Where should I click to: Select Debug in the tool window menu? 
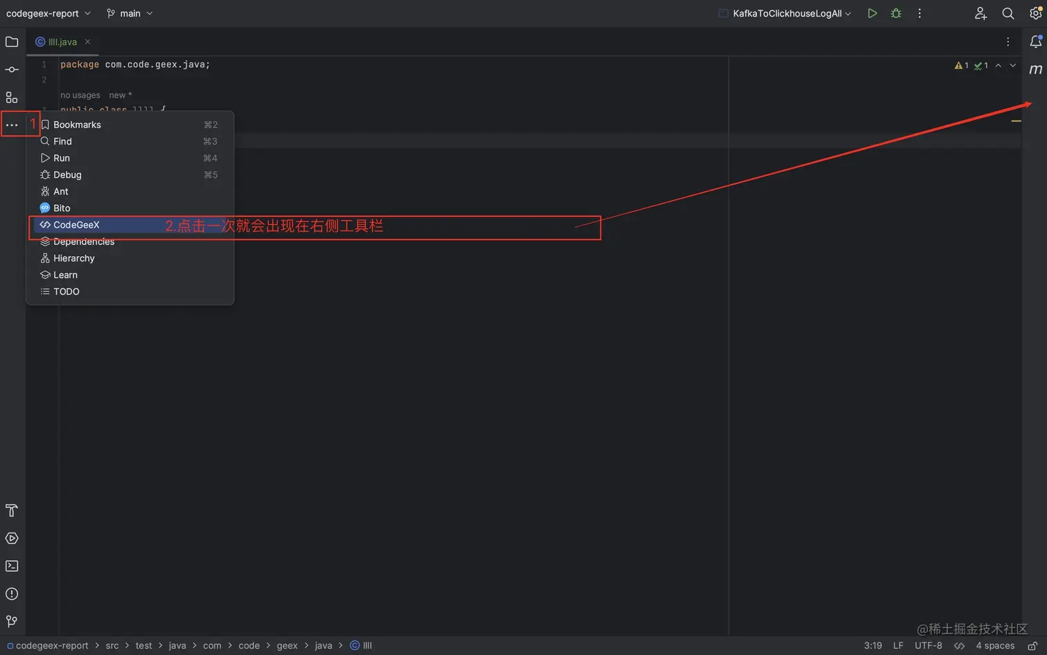tap(130, 174)
